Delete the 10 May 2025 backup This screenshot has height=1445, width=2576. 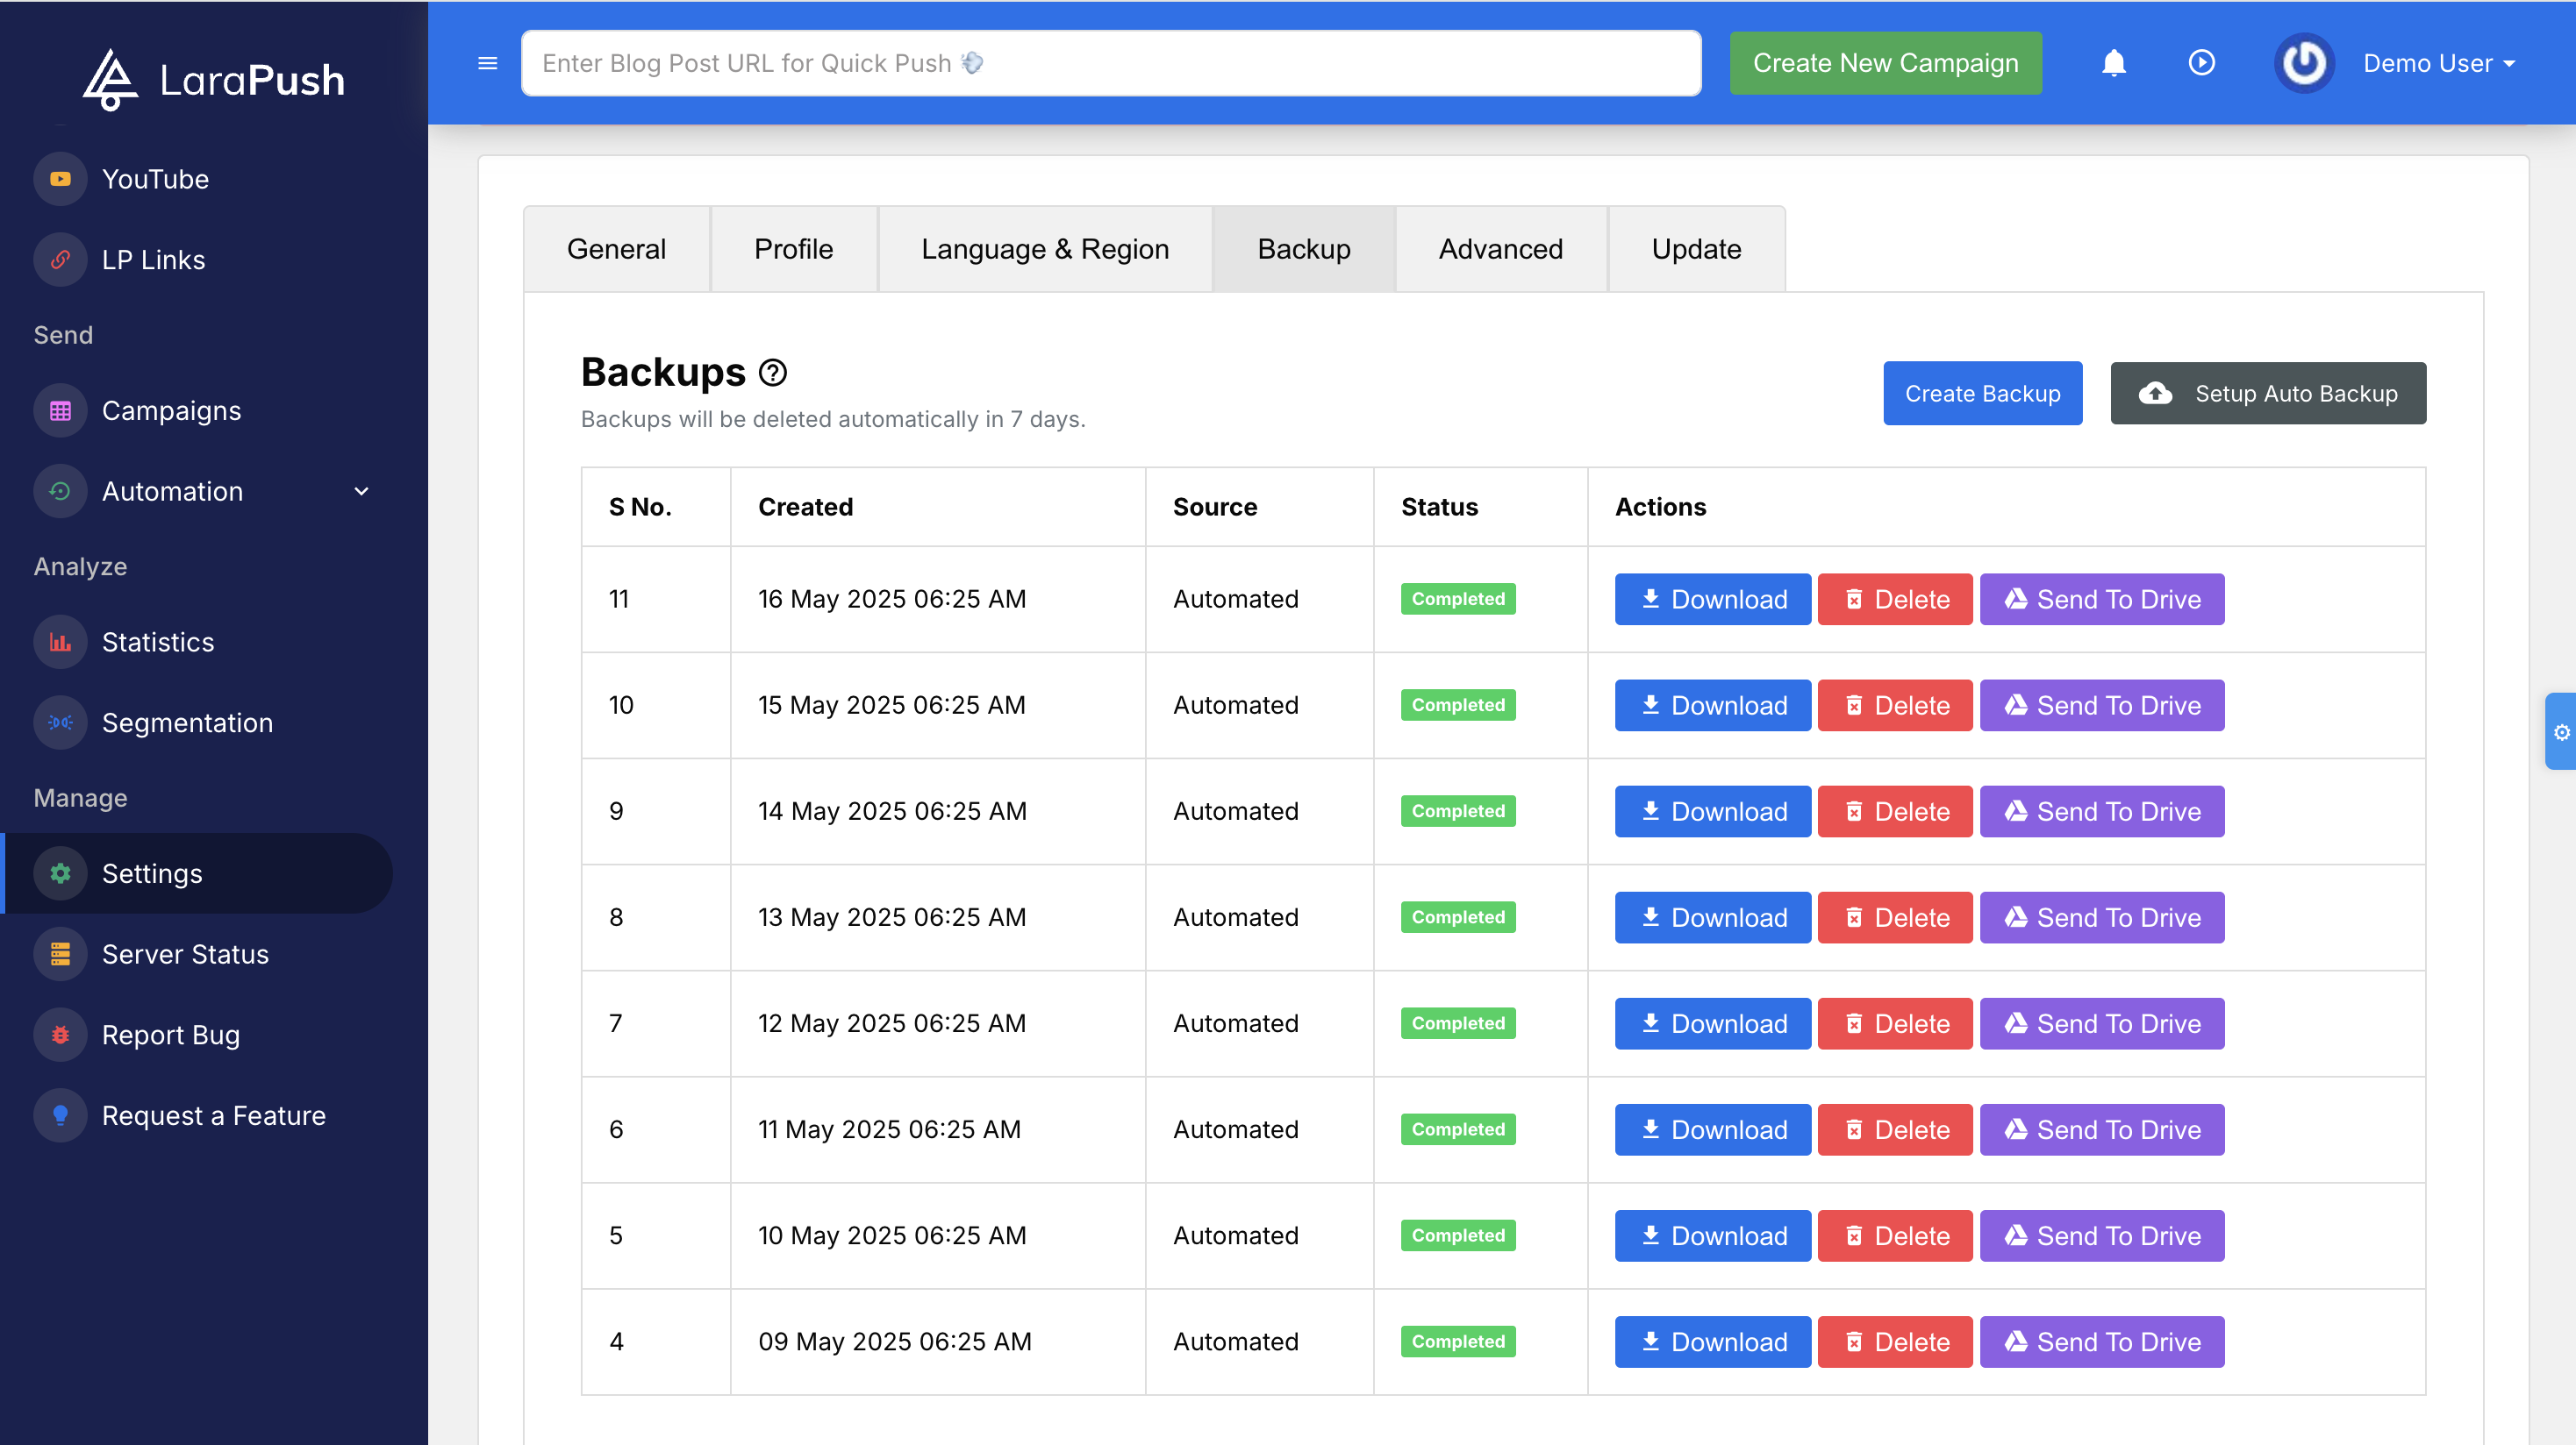pos(1894,1235)
